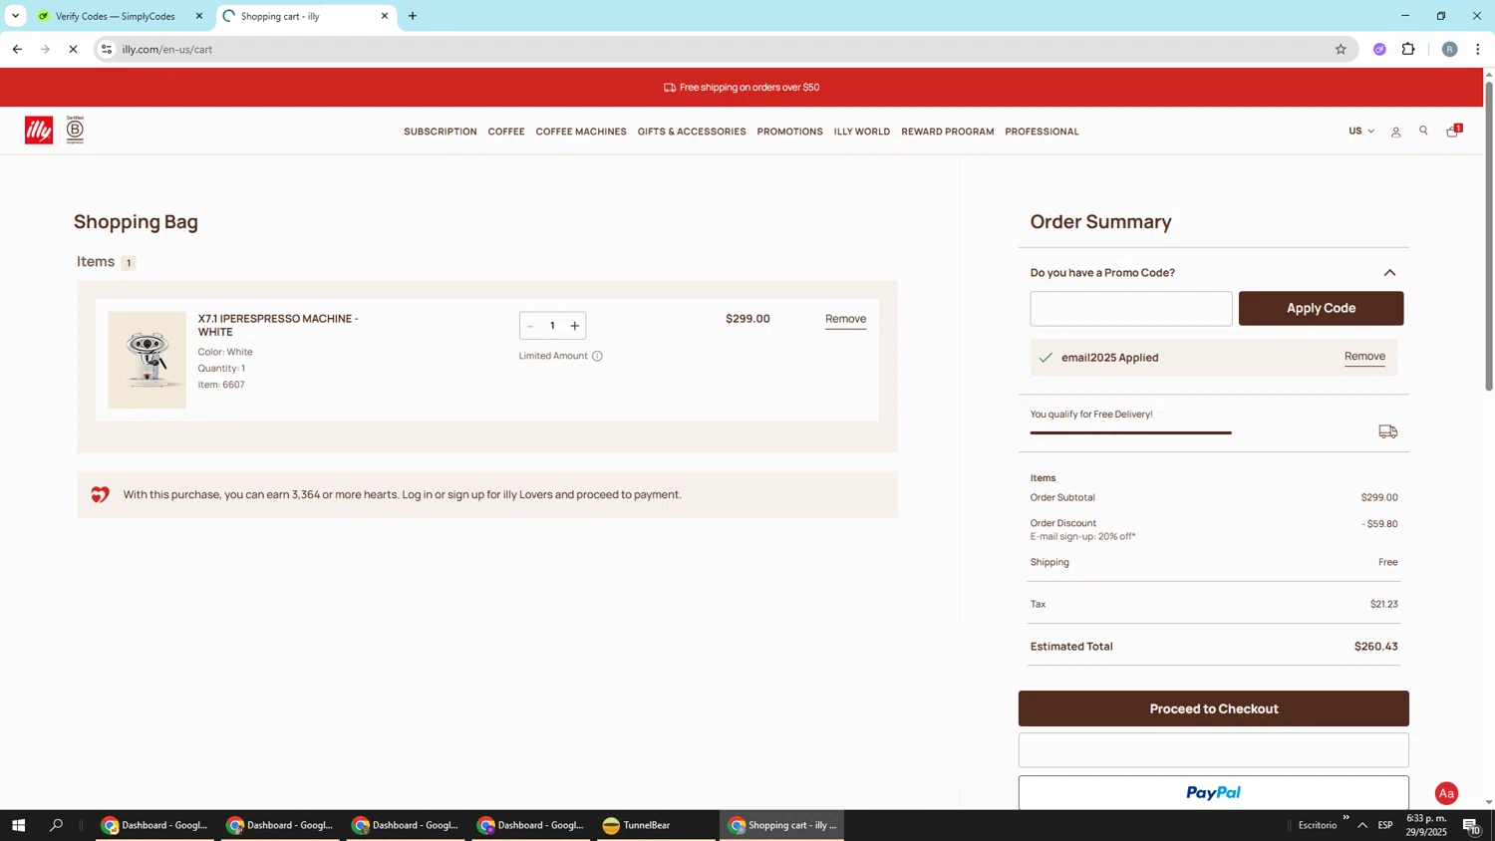This screenshot has width=1495, height=841.
Task: Open a new browser tab
Action: click(413, 16)
